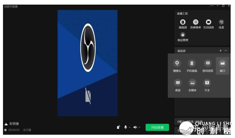235x138 pixels.
Task: Maximize the 视频号直播 window
Action: coord(223,6)
